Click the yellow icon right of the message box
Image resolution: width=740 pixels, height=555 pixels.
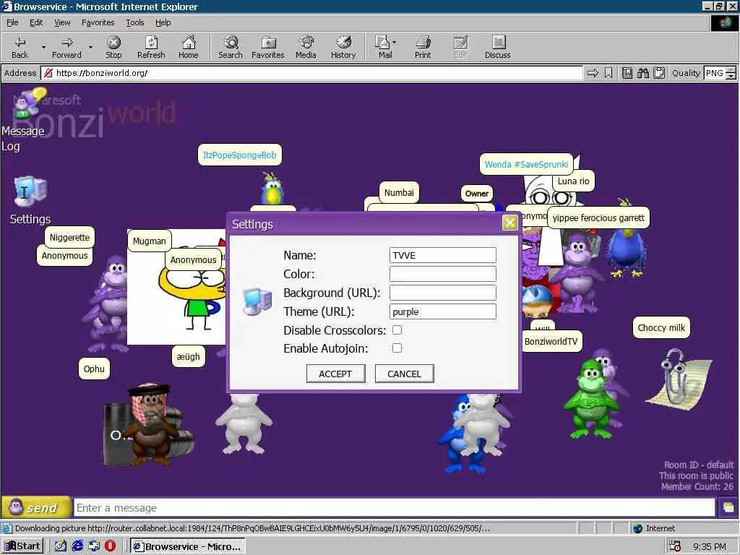[x=728, y=508]
